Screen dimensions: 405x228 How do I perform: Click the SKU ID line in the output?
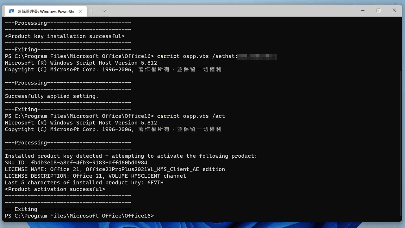[79, 162]
